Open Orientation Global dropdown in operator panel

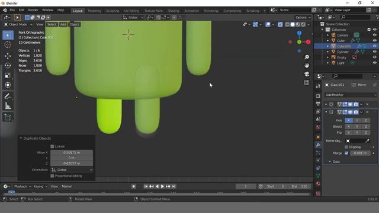[72, 170]
